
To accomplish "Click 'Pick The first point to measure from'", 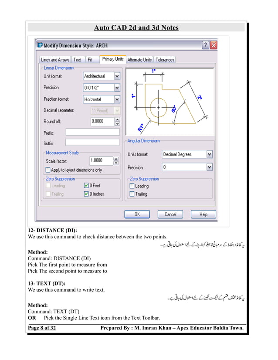I will click(68, 265).
